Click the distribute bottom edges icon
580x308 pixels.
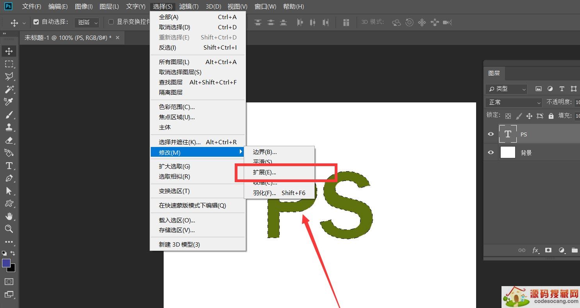tap(284, 22)
